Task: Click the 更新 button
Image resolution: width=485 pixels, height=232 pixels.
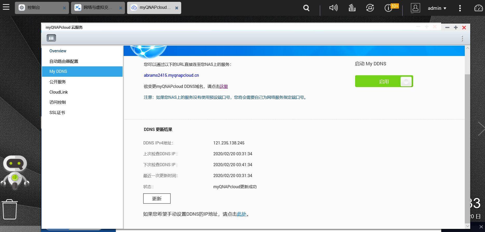Action: click(157, 199)
